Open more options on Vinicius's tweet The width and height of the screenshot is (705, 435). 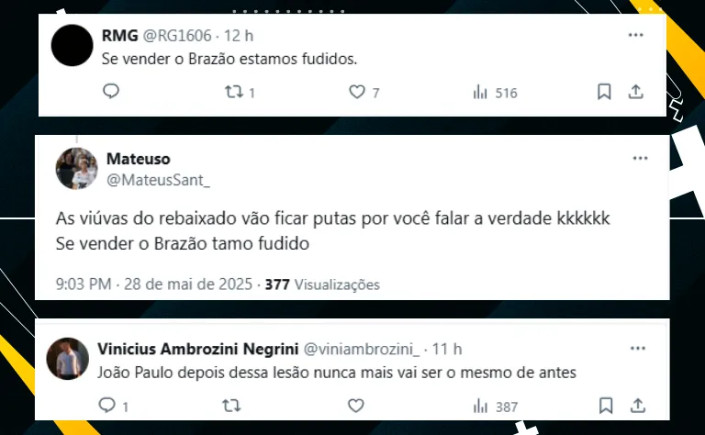click(638, 348)
